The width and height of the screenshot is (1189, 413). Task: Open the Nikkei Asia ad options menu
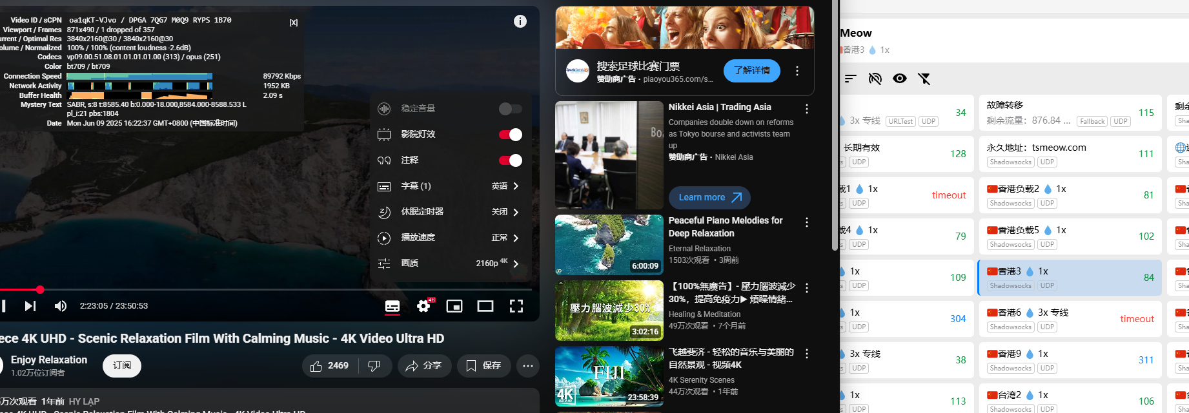click(807, 109)
